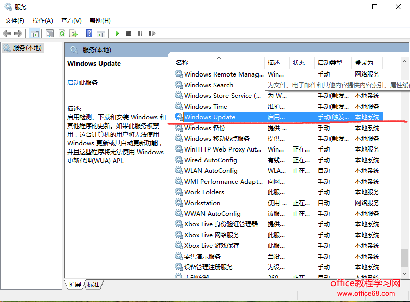Viewport: 410px width, 302px height.
Task: Click the Back navigation arrow
Action: pyautogui.click(x=7, y=33)
